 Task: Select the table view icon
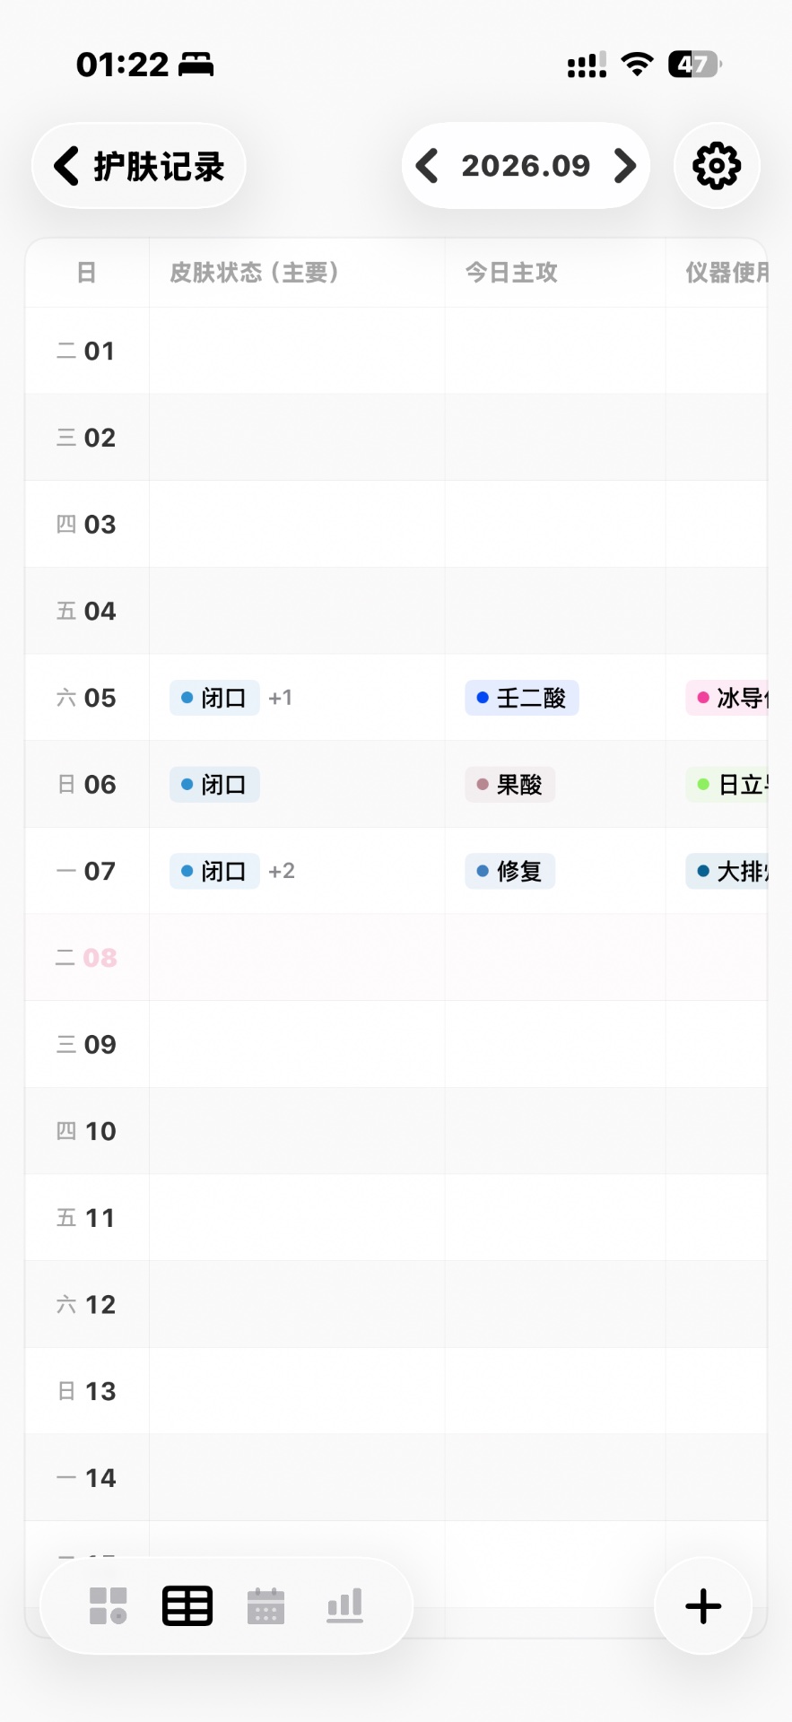[187, 1605]
